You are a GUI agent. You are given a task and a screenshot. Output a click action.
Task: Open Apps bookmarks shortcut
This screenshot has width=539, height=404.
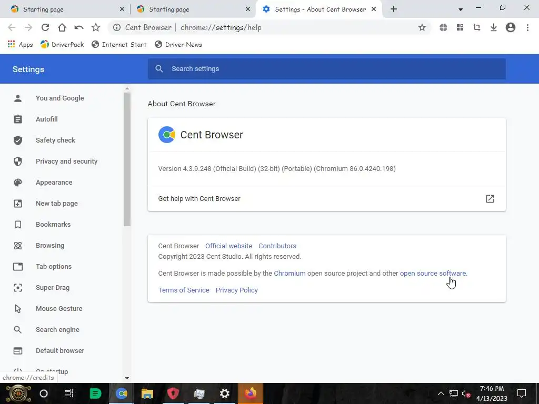pyautogui.click(x=20, y=44)
